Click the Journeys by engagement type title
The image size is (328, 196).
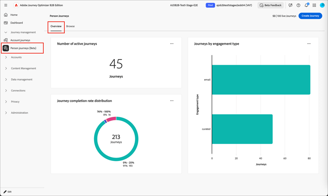(x=216, y=44)
